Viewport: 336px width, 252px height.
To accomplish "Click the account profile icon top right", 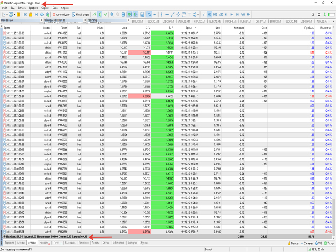I will point(319,14).
